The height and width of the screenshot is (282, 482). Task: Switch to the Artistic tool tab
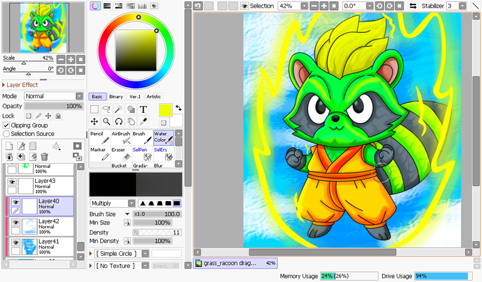pyautogui.click(x=154, y=97)
